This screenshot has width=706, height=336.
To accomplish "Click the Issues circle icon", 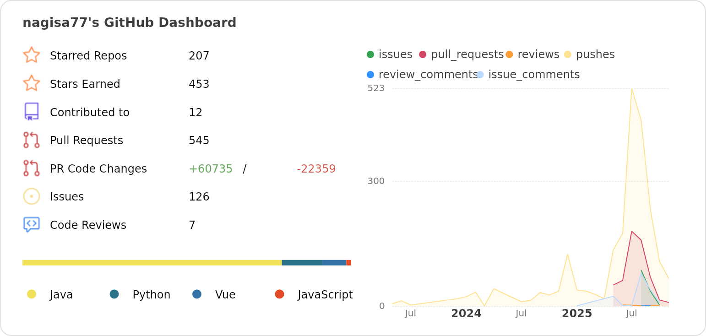I will click(x=31, y=196).
